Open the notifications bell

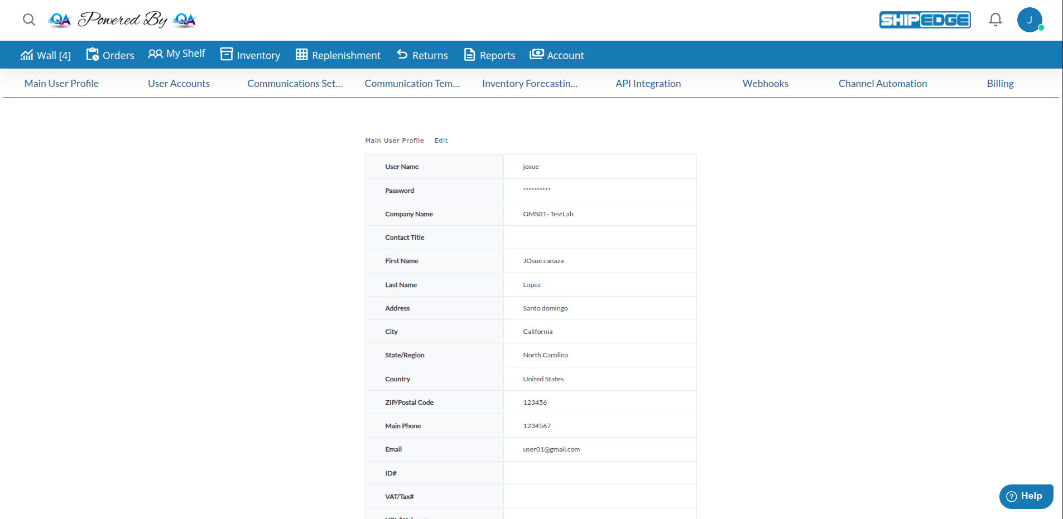[995, 20]
